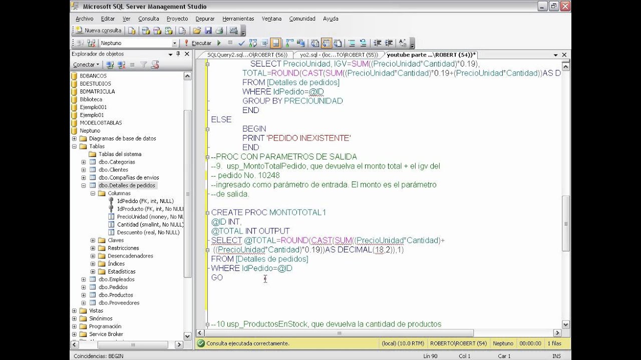The image size is (641, 360).
Task: Toggle results to grid mode
Action: click(327, 43)
